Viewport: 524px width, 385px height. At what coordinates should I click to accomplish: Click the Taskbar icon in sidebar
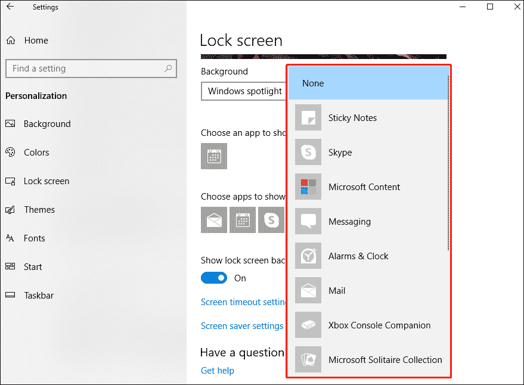pos(10,295)
